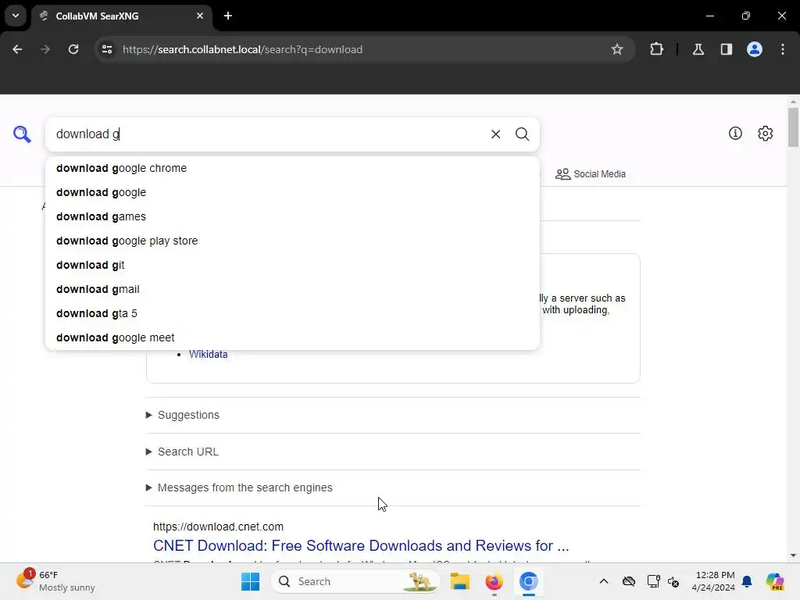Choose suggestion download gta 5
The width and height of the screenshot is (800, 600).
click(x=292, y=314)
